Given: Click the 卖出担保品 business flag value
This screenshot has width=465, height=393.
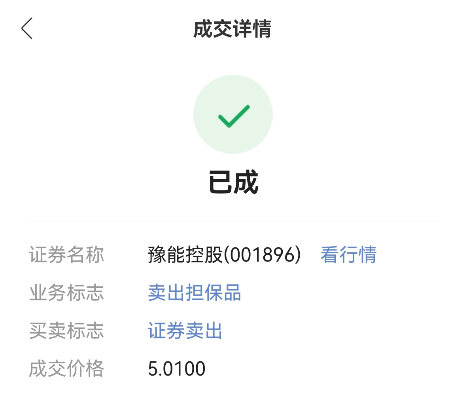Looking at the screenshot, I should (194, 292).
